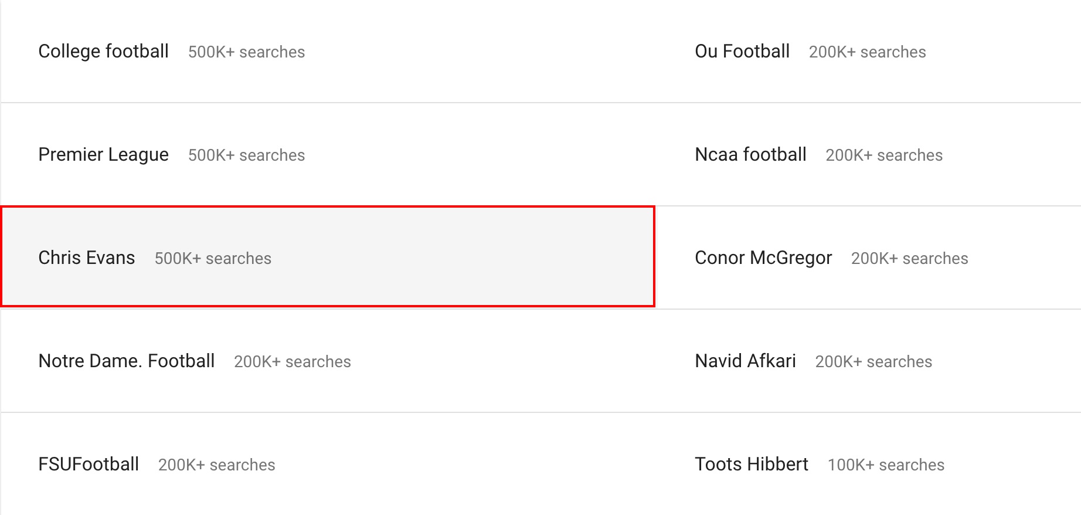Click the search count beside Navid Afkari

873,362
